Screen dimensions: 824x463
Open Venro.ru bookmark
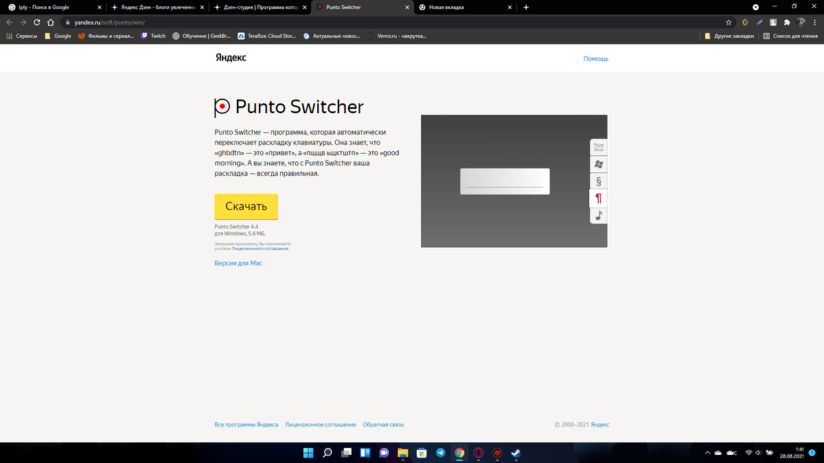tap(397, 36)
